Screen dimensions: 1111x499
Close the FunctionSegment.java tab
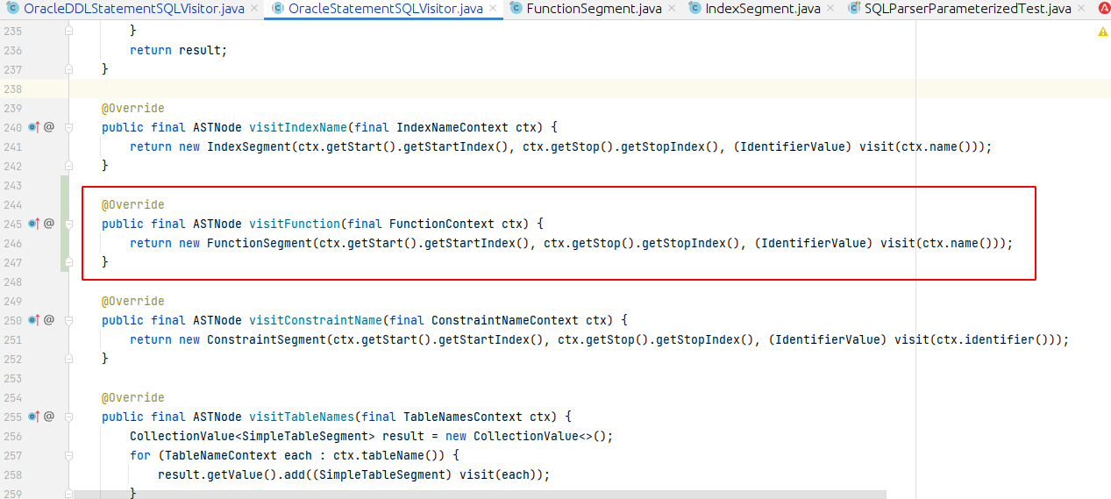click(671, 9)
